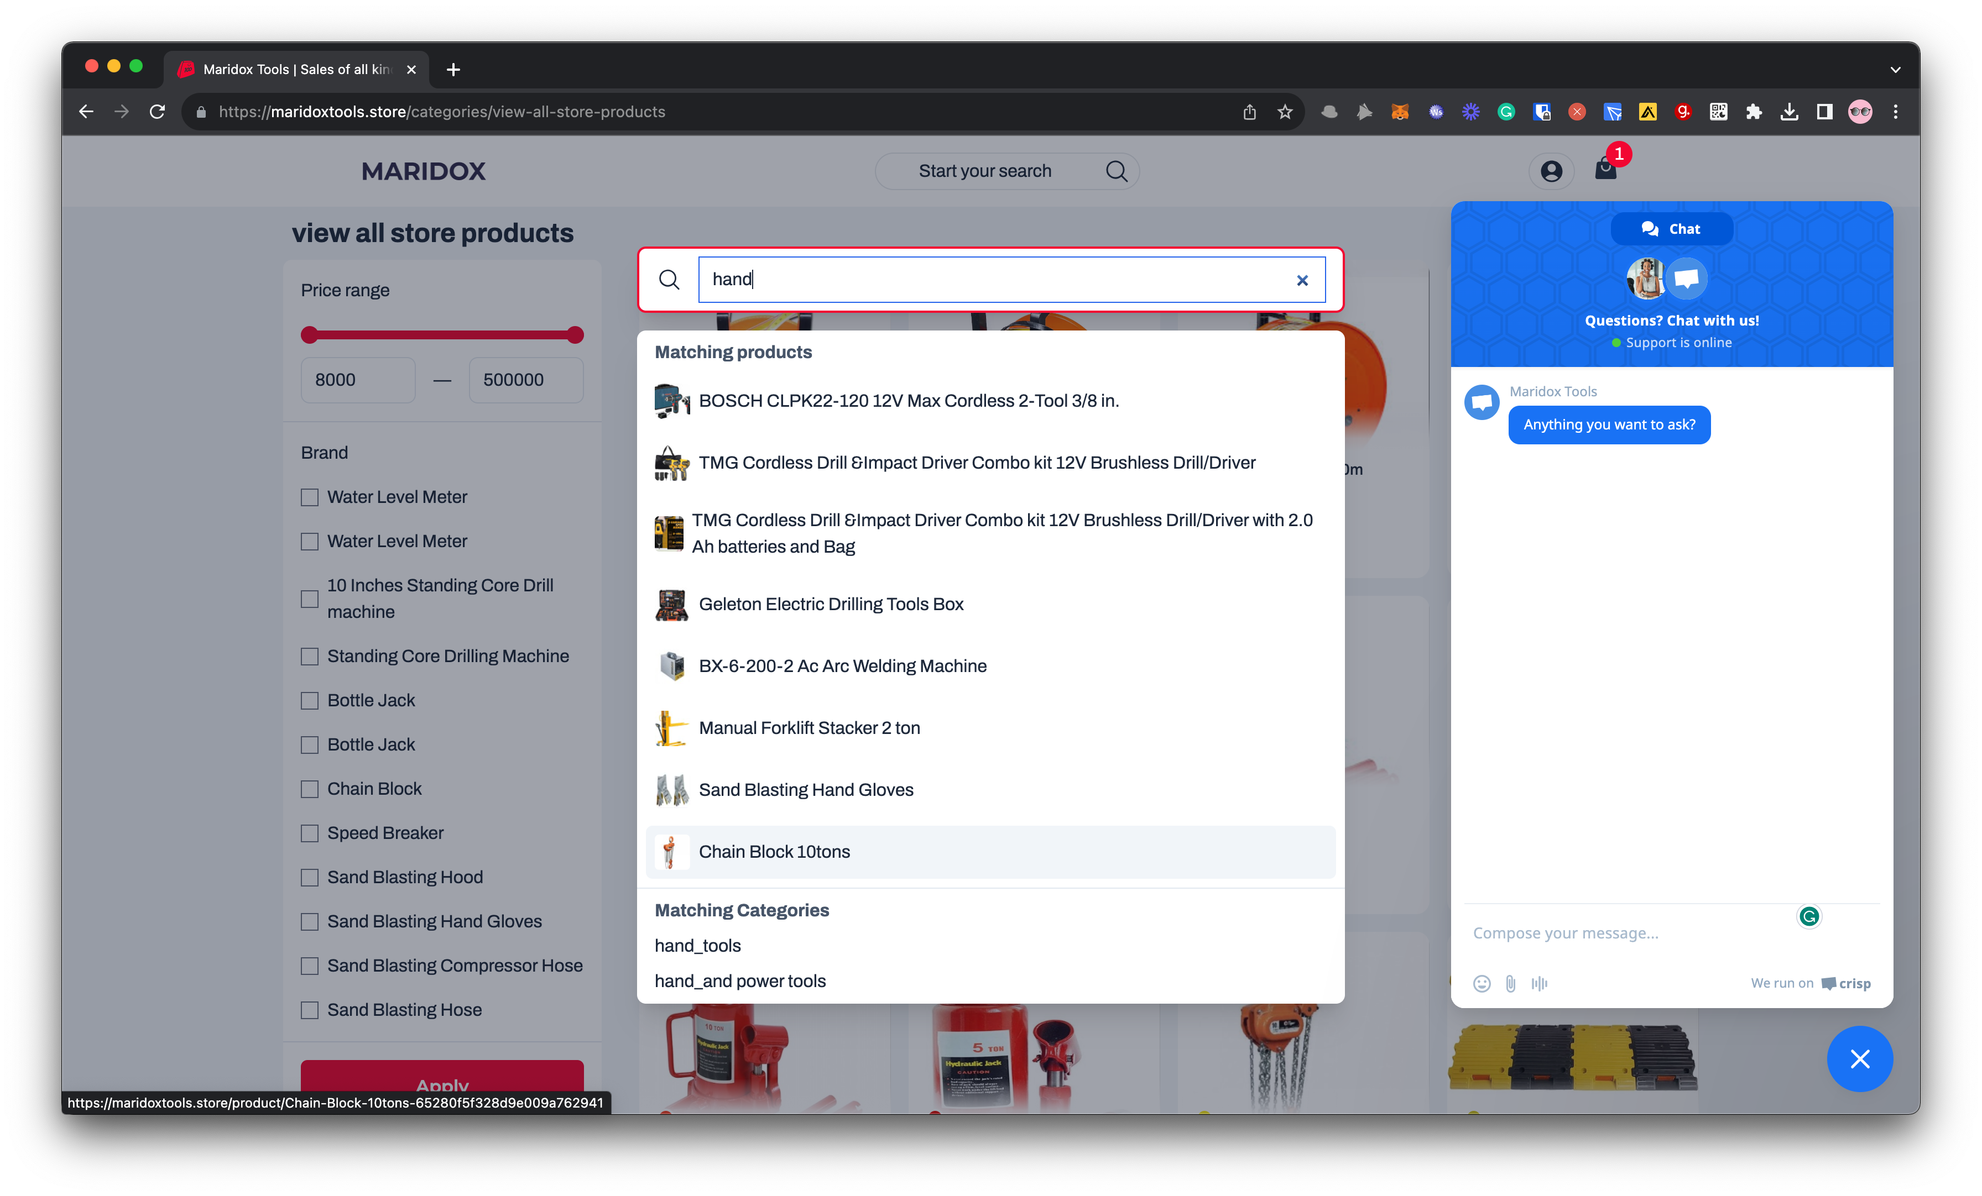Switch to the Maridox Tools browser tab

(x=296, y=70)
